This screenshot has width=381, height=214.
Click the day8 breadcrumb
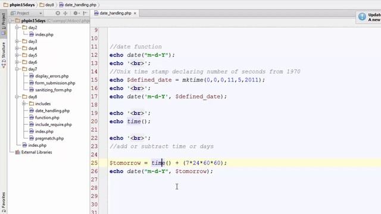[x=49, y=5]
